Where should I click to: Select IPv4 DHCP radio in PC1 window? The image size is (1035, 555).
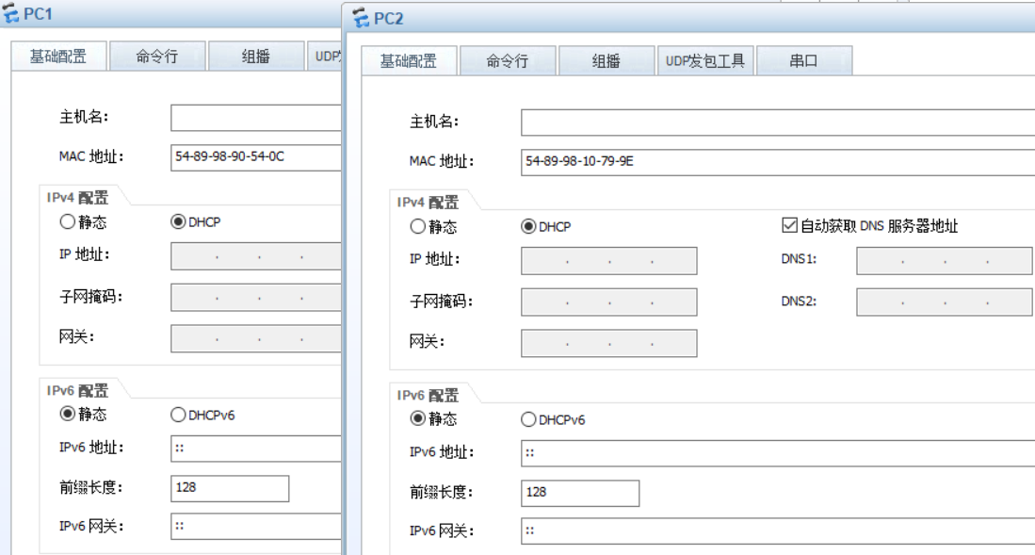click(x=178, y=222)
